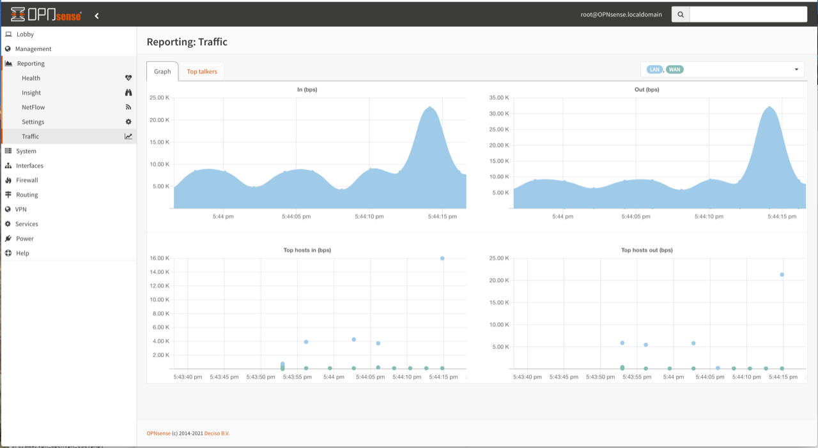
Task: Focus the header search input field
Action: coord(748,15)
